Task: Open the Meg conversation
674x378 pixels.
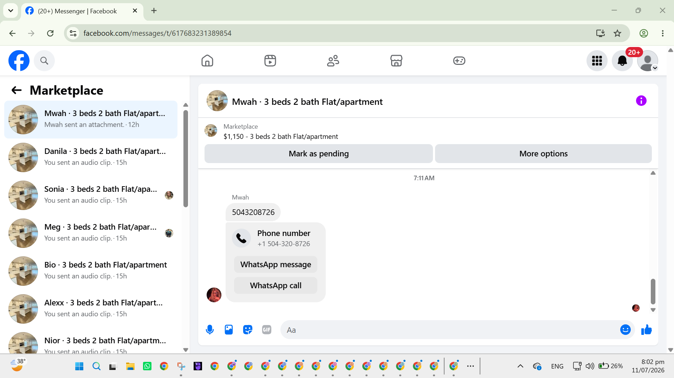Action: click(91, 233)
